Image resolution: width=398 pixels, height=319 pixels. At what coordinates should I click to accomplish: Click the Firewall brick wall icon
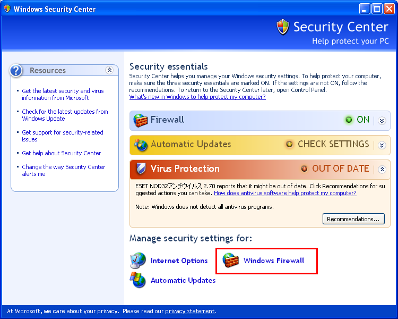pos(141,120)
